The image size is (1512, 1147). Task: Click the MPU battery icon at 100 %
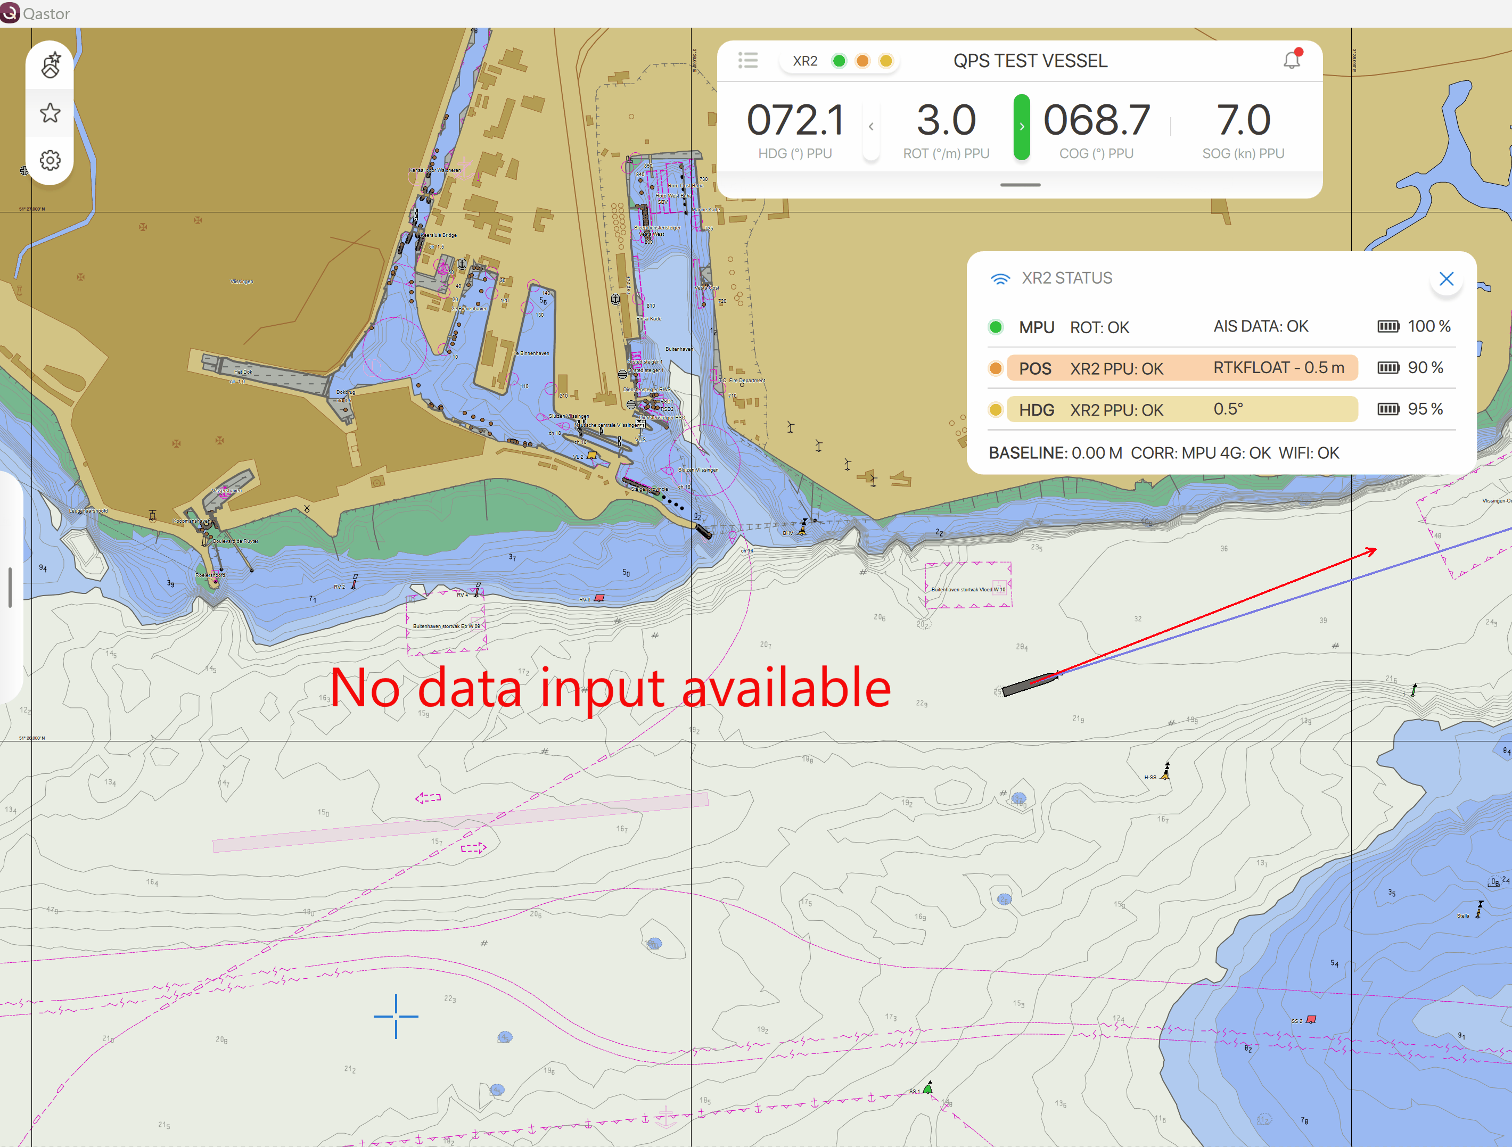pyautogui.click(x=1387, y=327)
